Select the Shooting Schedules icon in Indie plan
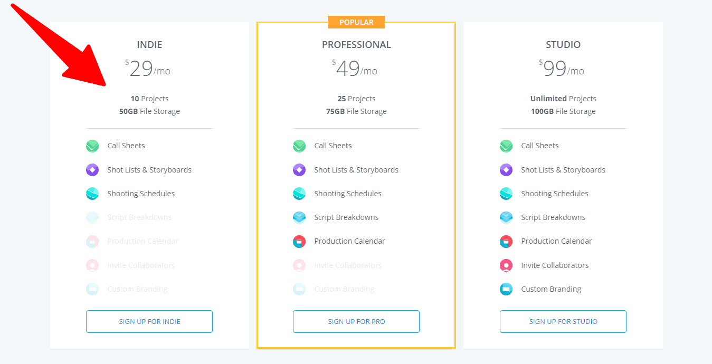Viewport: 712px width, 364px height. pyautogui.click(x=92, y=194)
